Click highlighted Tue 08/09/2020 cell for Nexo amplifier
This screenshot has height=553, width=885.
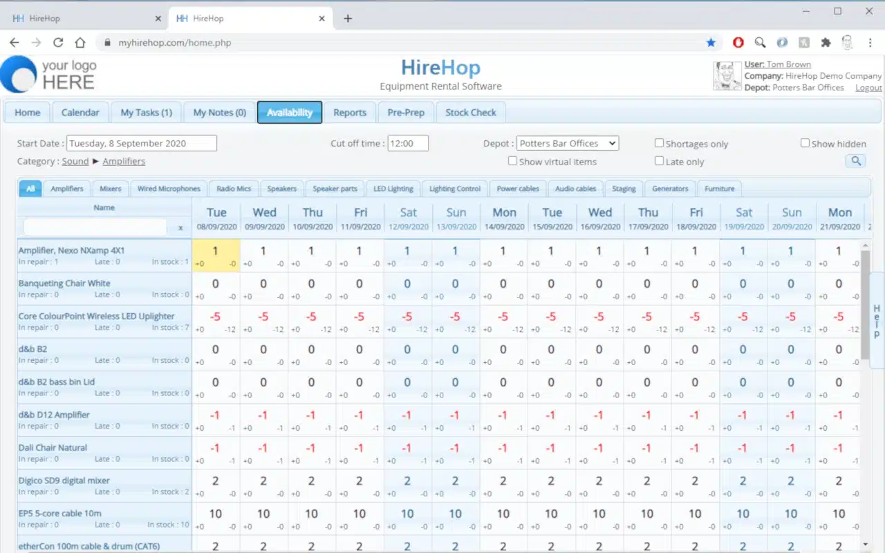tap(216, 255)
